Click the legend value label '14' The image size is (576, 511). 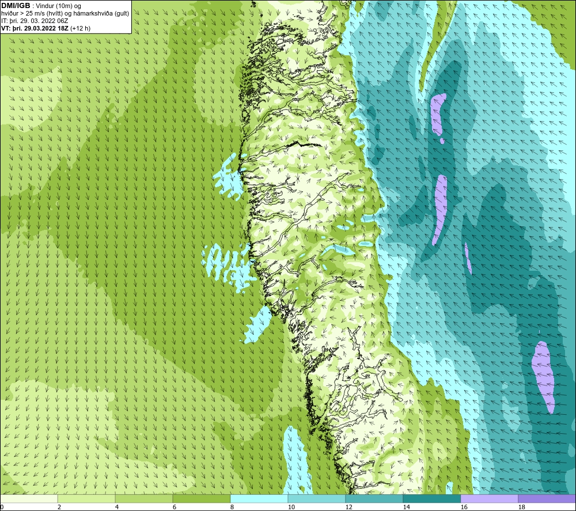pyautogui.click(x=406, y=508)
